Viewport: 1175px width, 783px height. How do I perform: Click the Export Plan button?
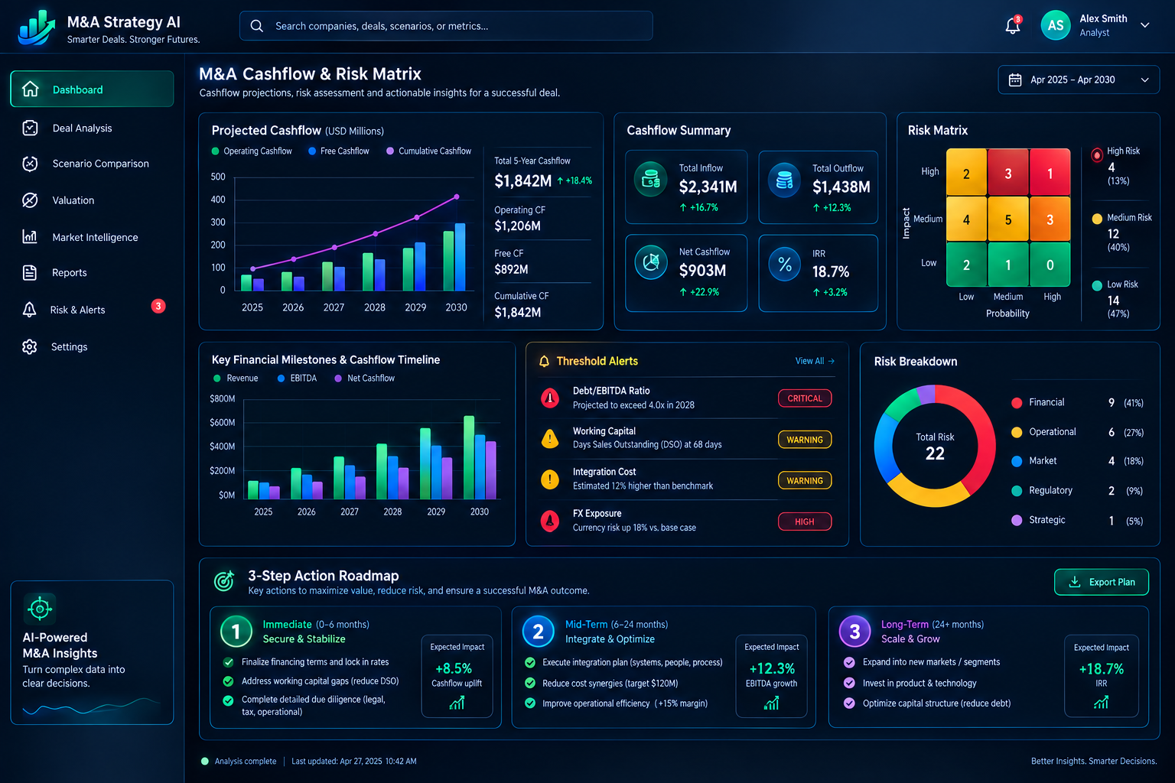coord(1102,582)
